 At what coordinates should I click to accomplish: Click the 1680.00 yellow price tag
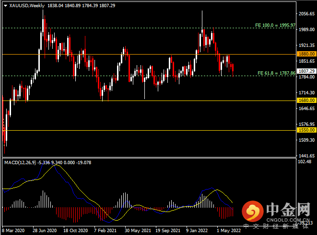306,100
